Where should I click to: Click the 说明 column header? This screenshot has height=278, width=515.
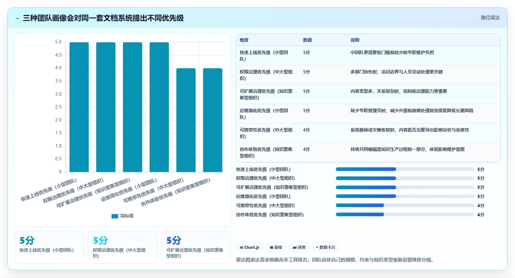click(355, 40)
